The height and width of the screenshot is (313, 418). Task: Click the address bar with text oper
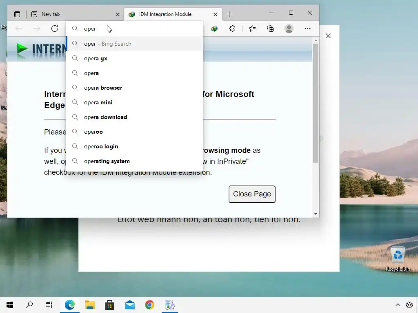(x=135, y=29)
